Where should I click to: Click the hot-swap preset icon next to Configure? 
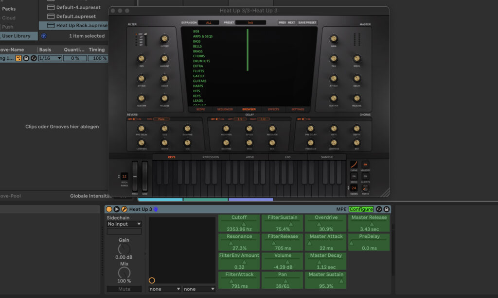(378, 209)
